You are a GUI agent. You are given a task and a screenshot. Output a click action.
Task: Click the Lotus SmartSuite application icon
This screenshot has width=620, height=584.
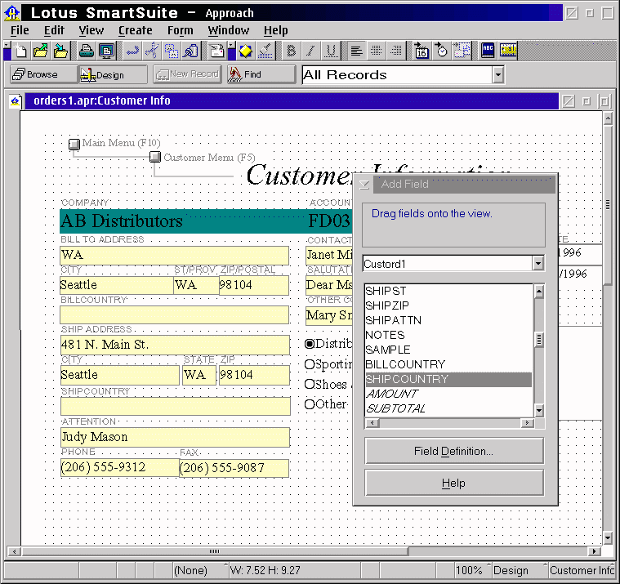click(x=12, y=12)
